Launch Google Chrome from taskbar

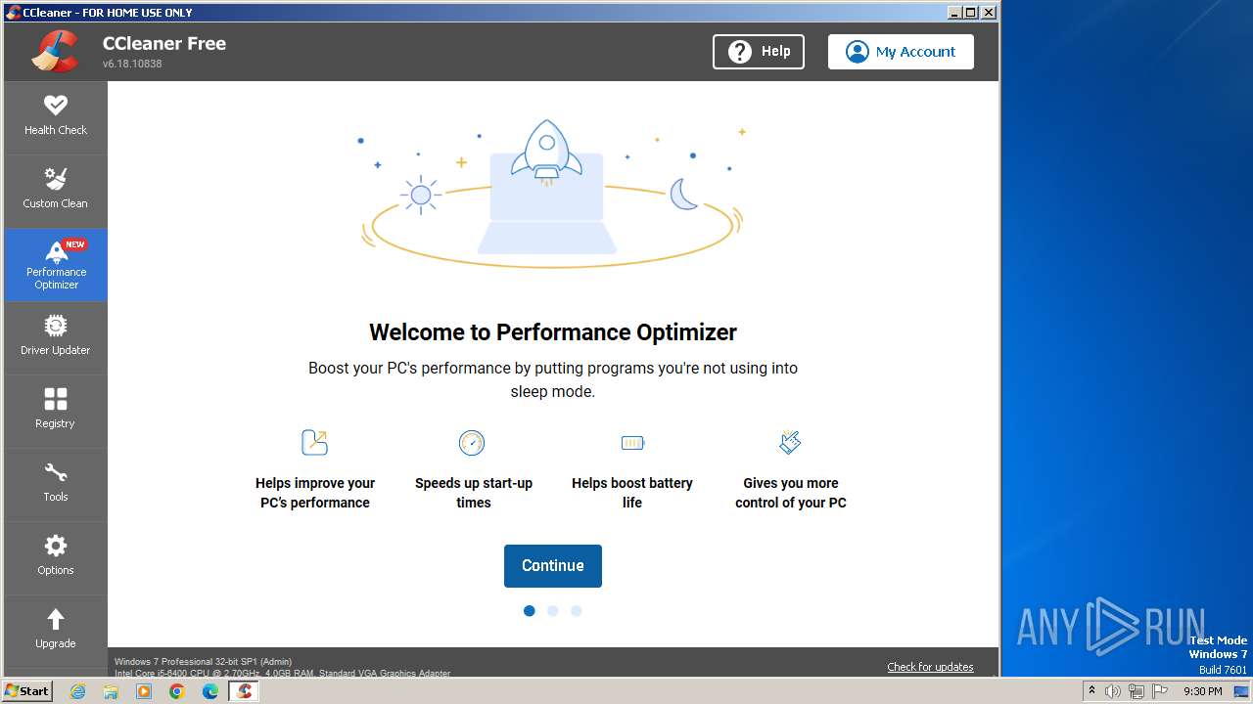[x=177, y=691]
